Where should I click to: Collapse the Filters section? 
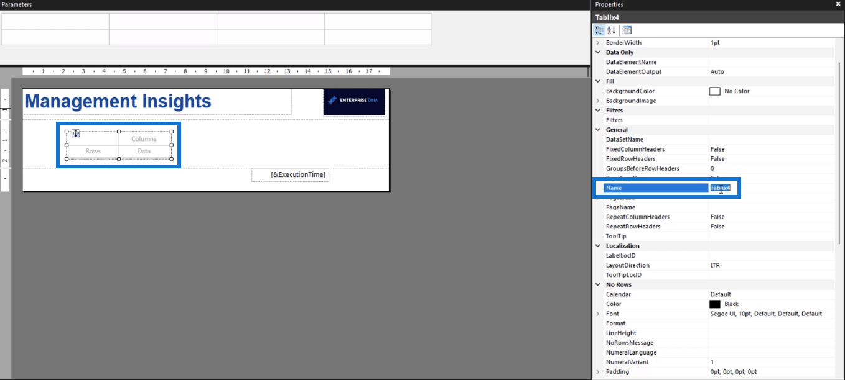599,111
